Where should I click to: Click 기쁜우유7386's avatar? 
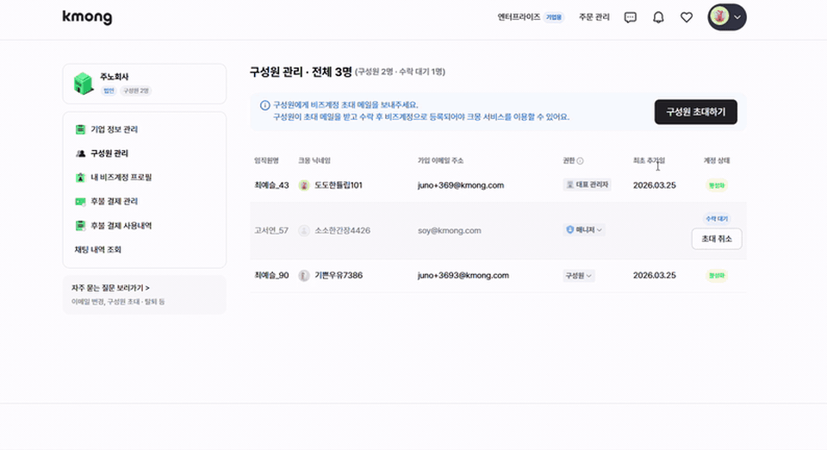pyautogui.click(x=304, y=275)
